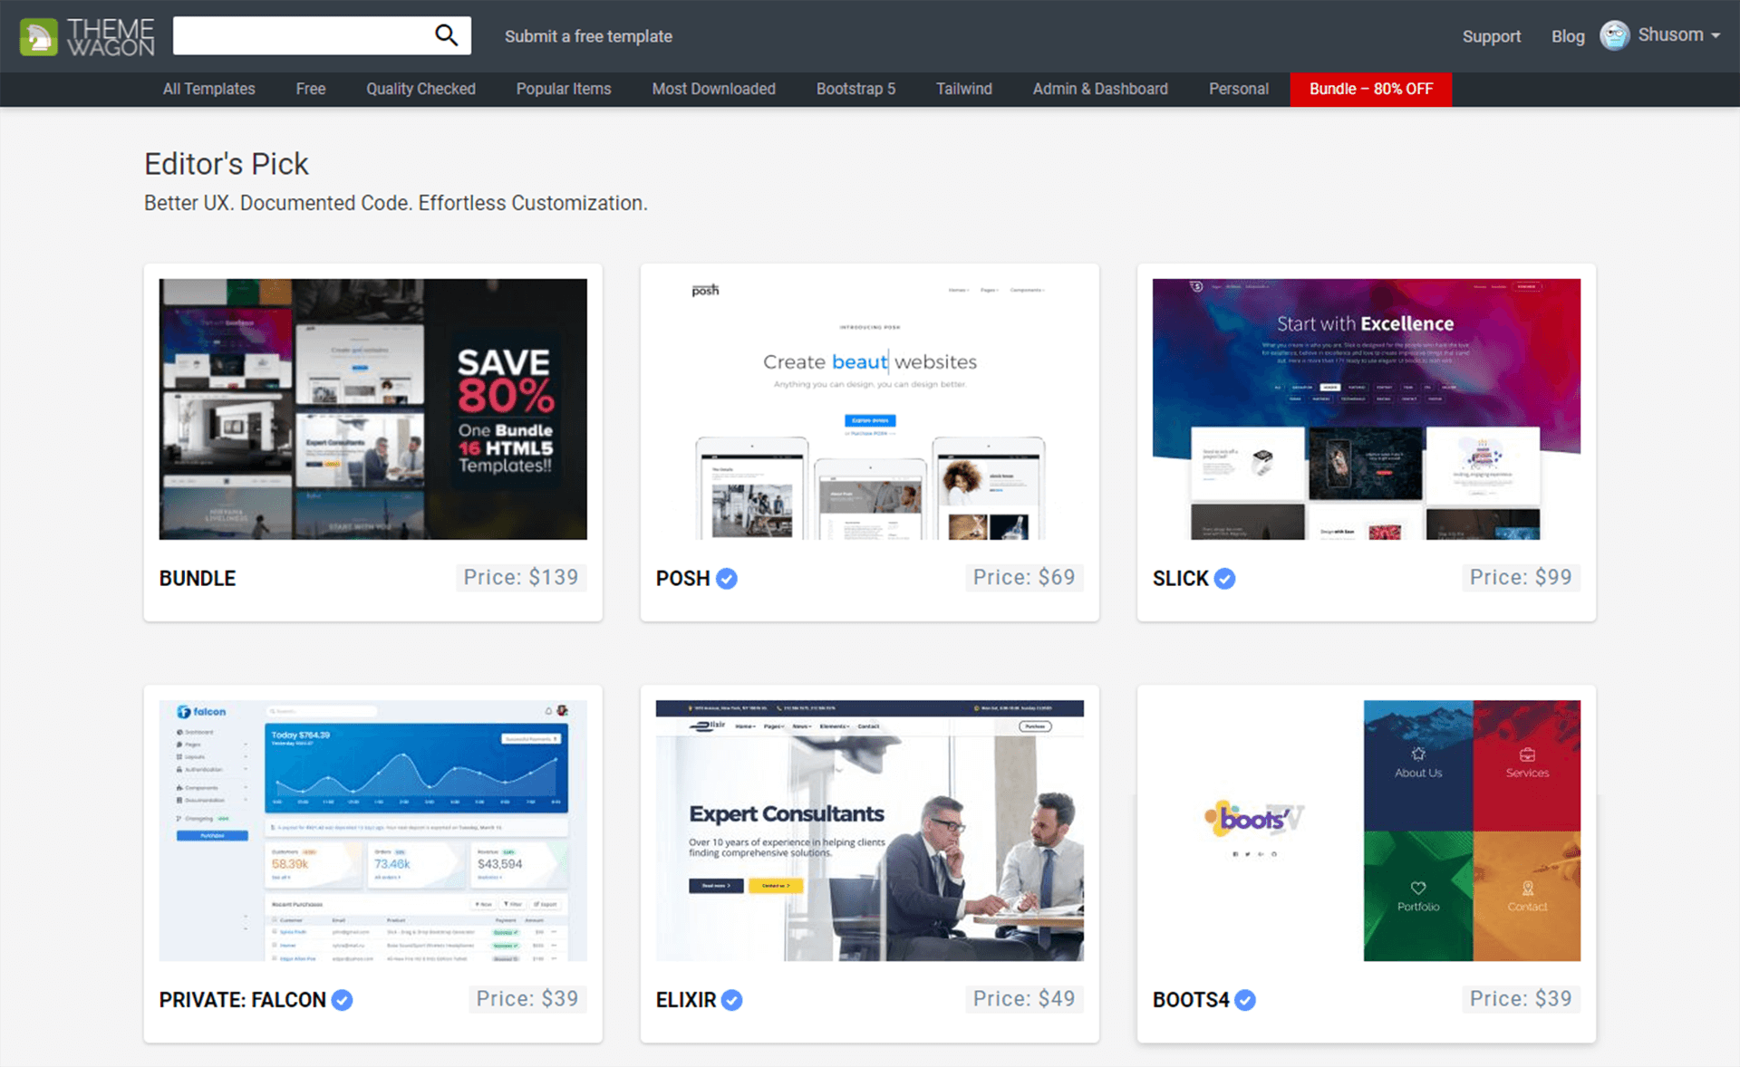
Task: Click the ThemeWagon logo
Action: [87, 36]
